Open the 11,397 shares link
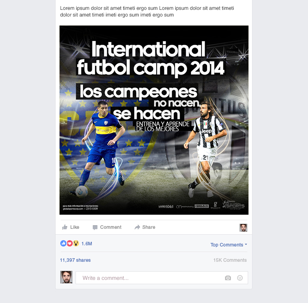The height and width of the screenshot is (303, 308). pos(75,260)
